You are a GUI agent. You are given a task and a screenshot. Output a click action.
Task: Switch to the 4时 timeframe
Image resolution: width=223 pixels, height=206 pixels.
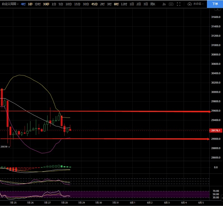(23, 4)
